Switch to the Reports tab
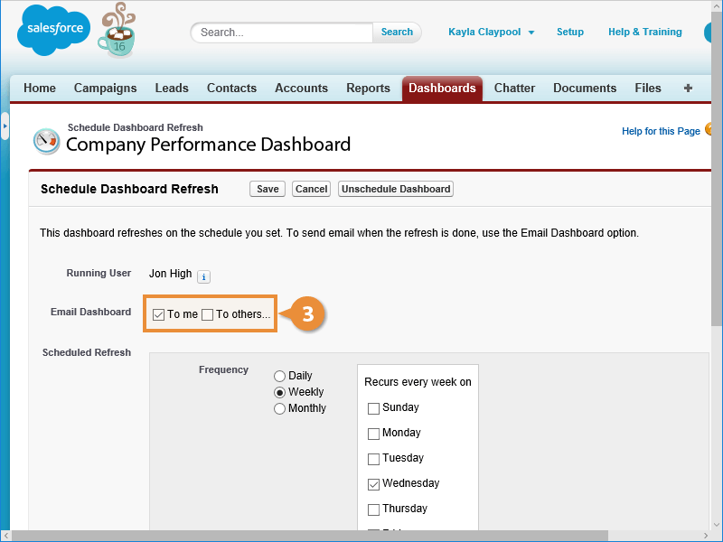Screen dimensions: 723x542 tap(368, 89)
